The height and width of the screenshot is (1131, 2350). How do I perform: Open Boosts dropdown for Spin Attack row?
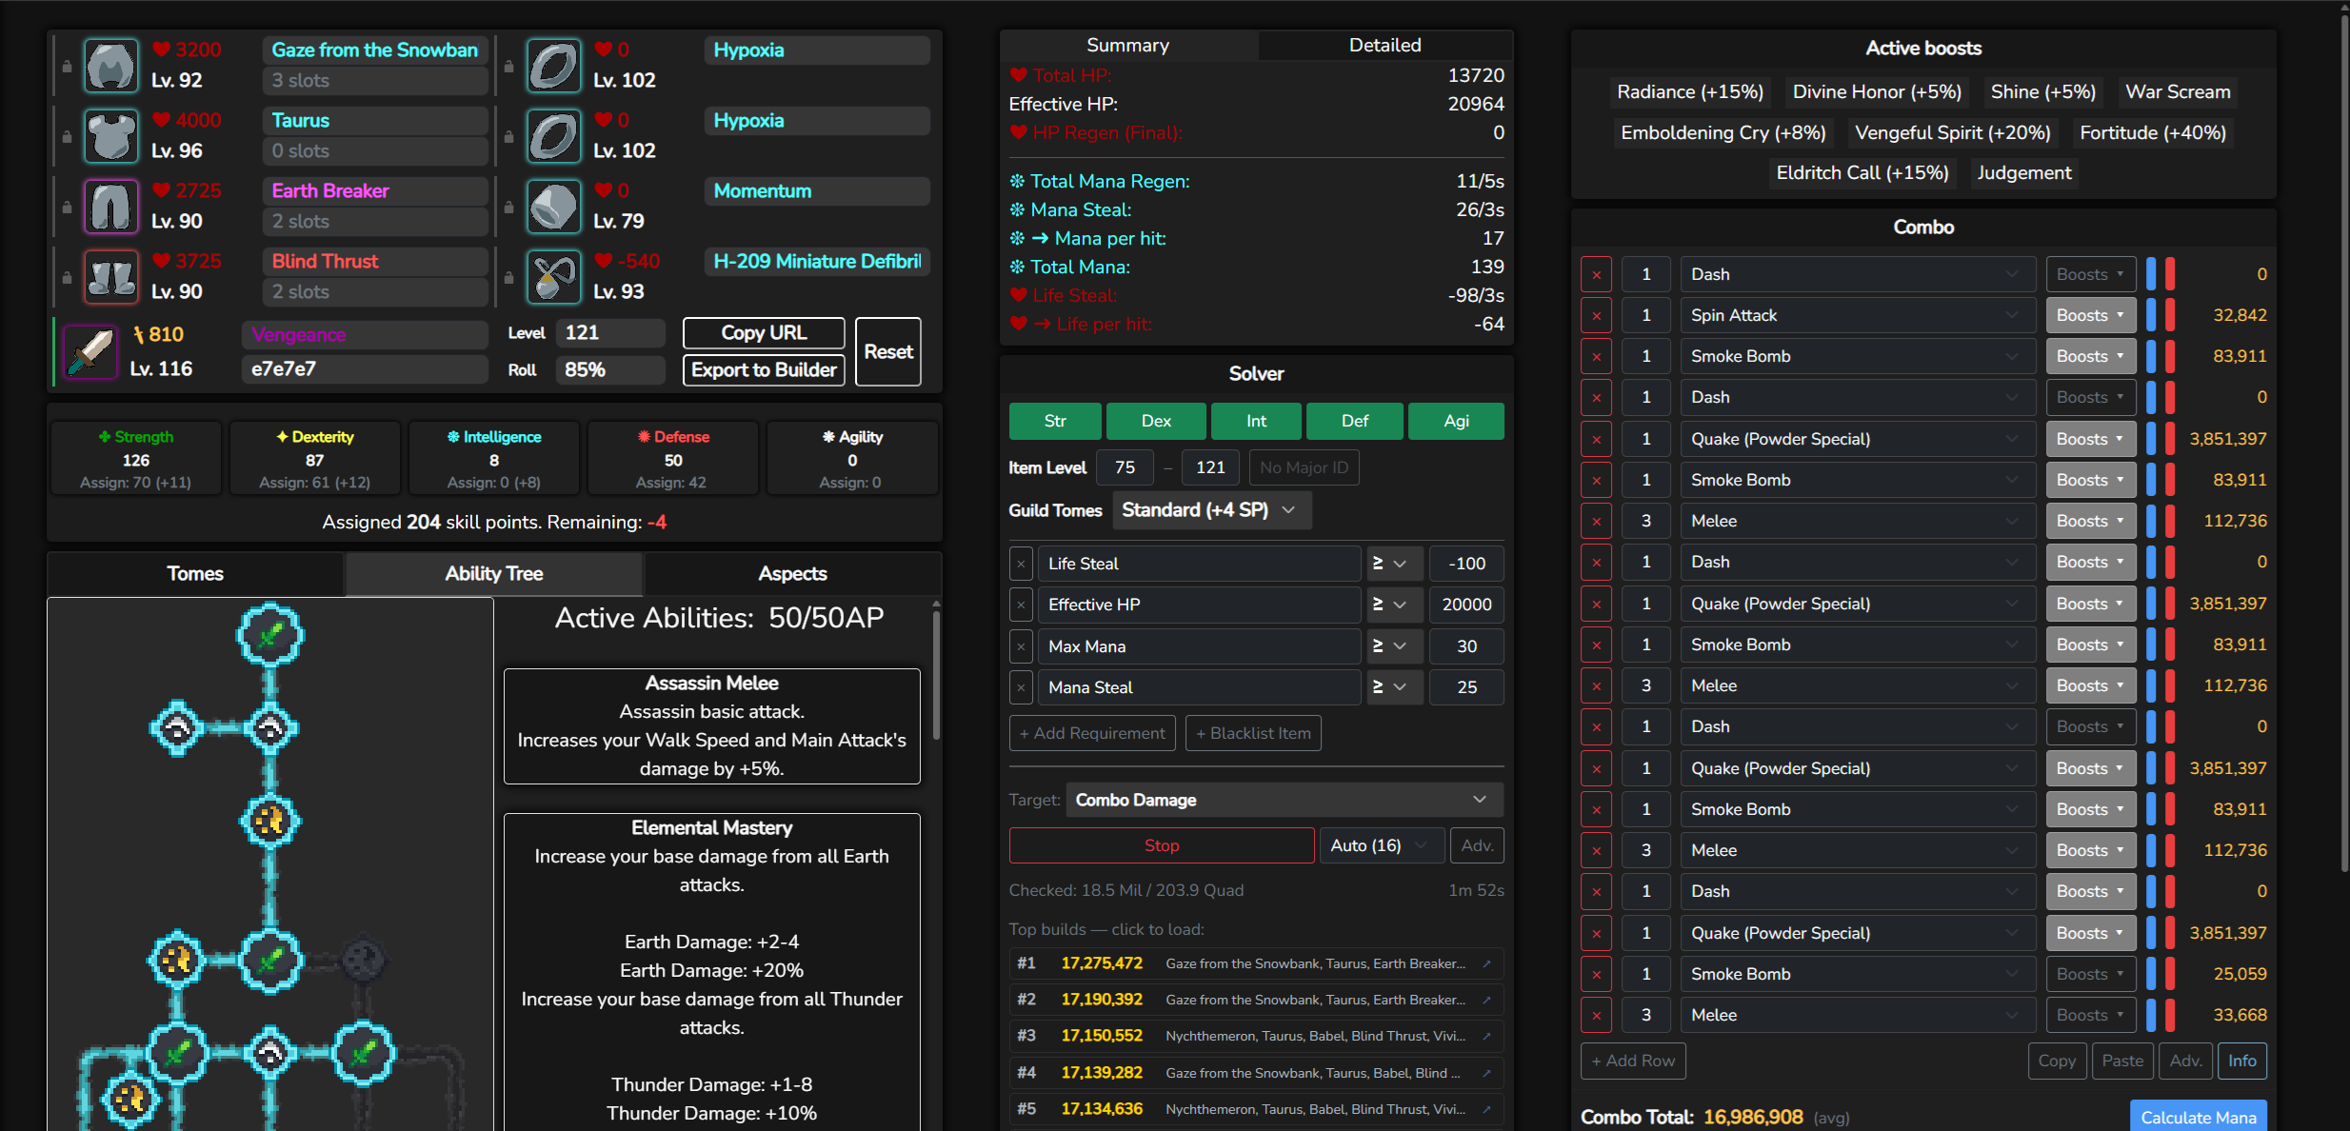click(2090, 315)
